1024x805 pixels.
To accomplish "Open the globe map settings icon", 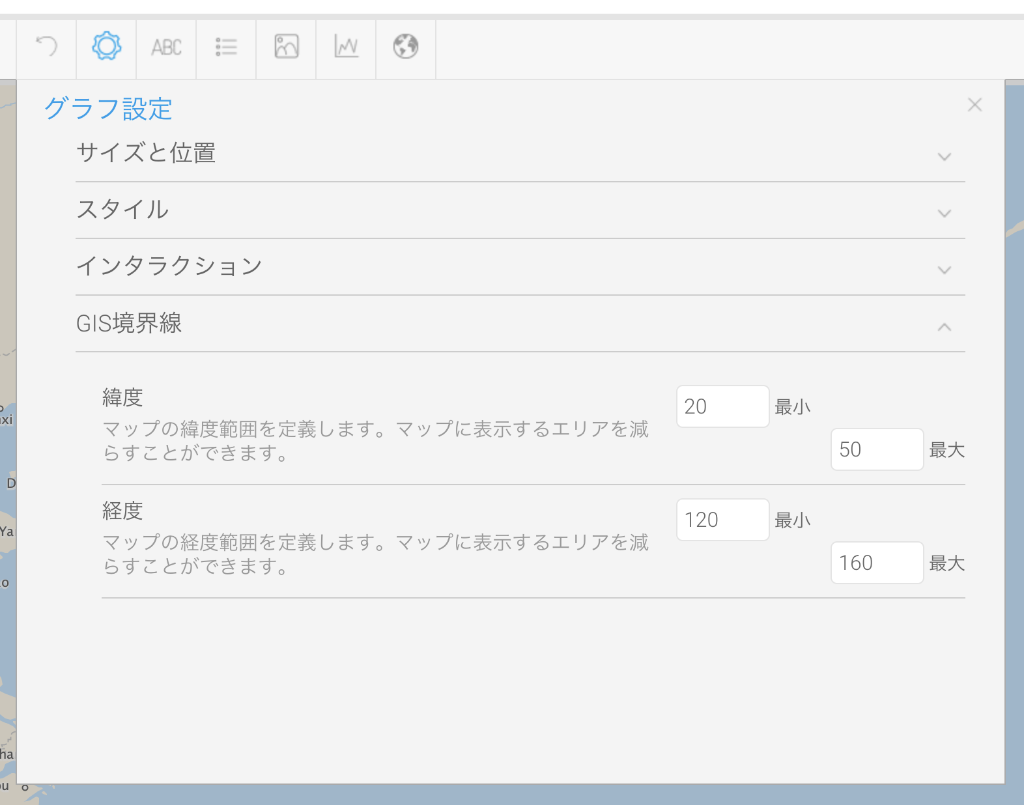I will [x=405, y=47].
